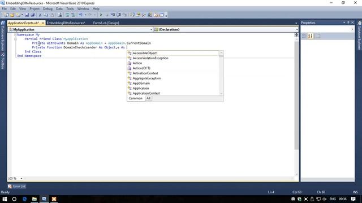Click the Open File toolbar icon
Screen dimensions: 362x203
[x=12, y=15]
